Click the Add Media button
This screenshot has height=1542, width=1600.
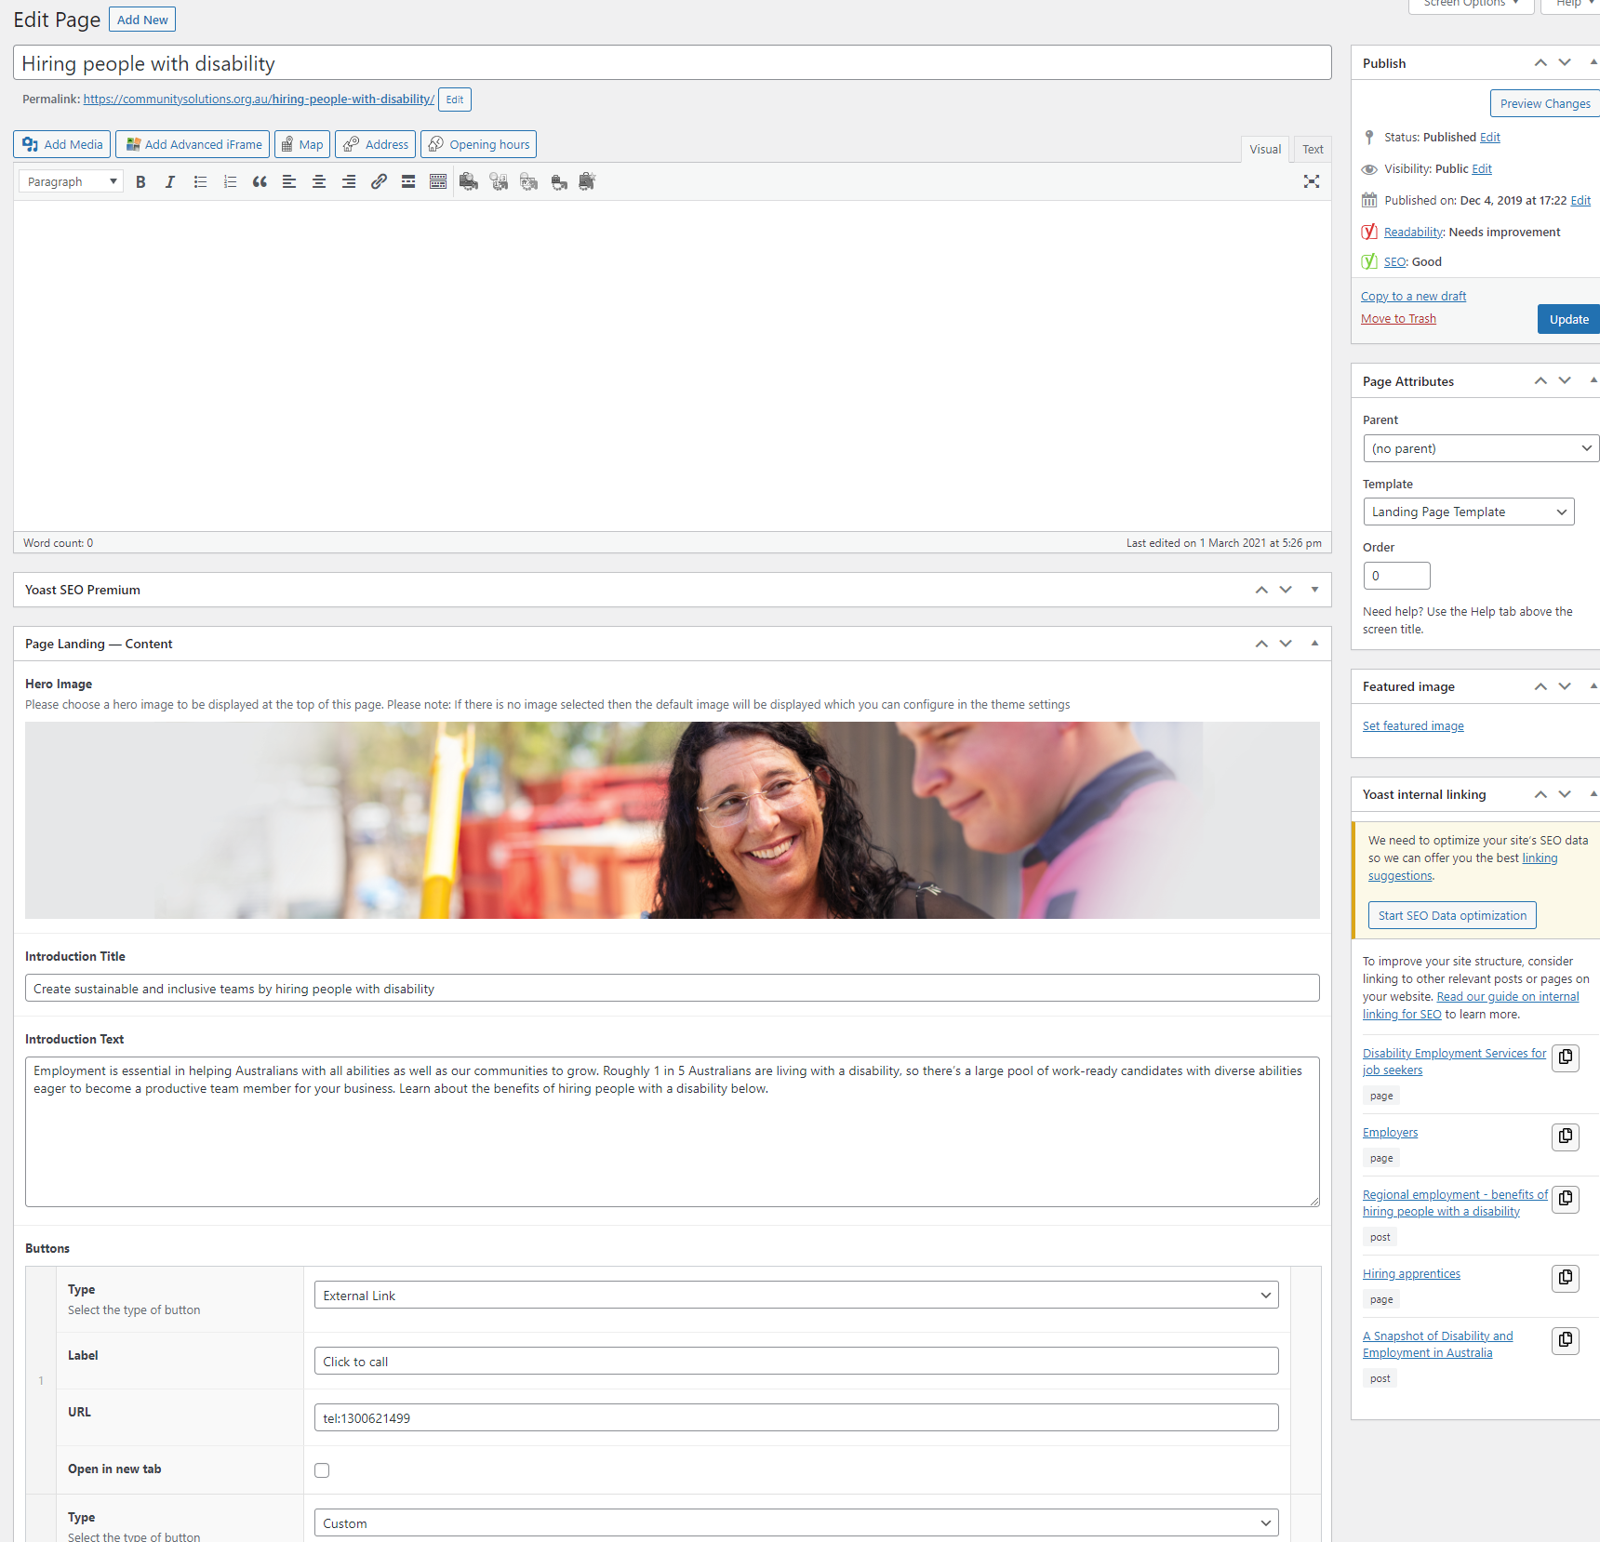tap(62, 144)
